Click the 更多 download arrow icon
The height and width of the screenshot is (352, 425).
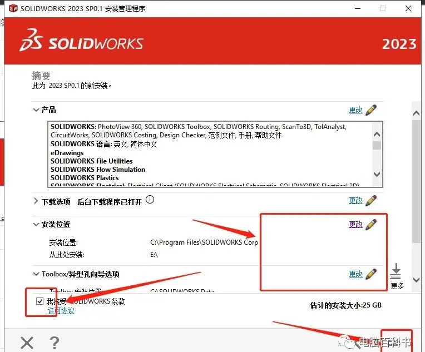[396, 271]
